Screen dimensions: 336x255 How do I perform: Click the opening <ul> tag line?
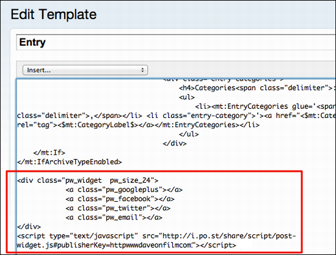[187, 97]
